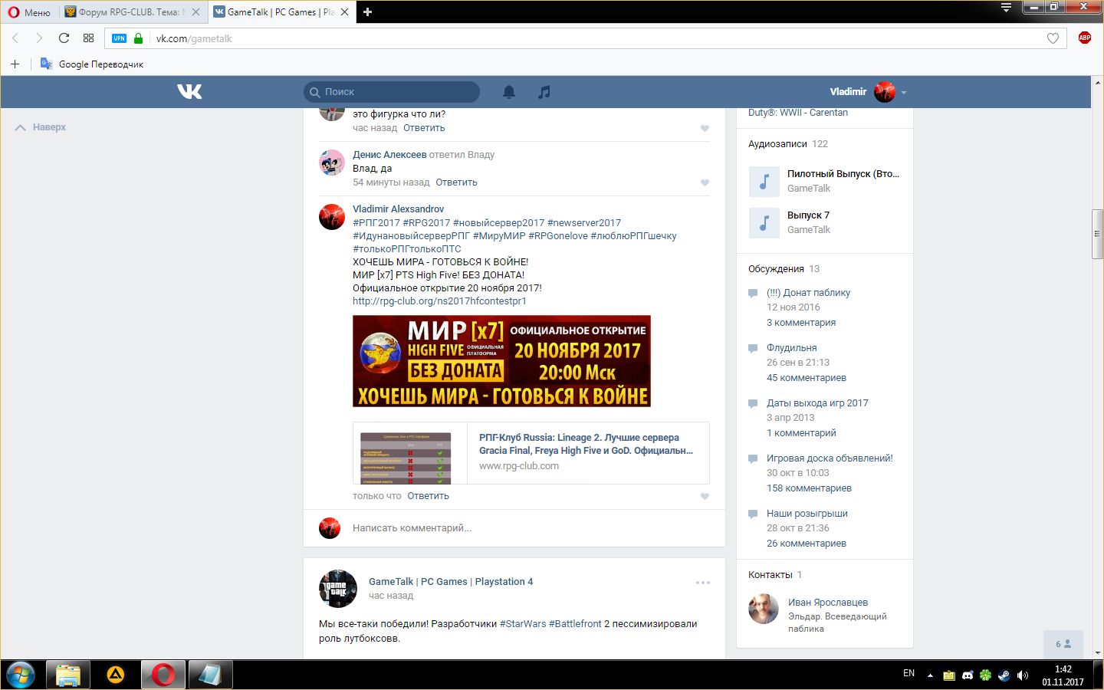Switch the EN input language
The height and width of the screenshot is (690, 1104).
pos(909,673)
